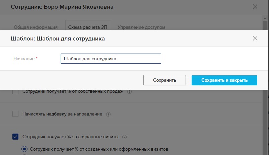Go to Управление доступом tab
Image resolution: width=269 pixels, height=155 pixels.
[x=141, y=27]
